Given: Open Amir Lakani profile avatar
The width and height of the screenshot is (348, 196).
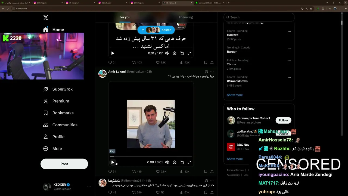Looking at the screenshot, I should (x=102, y=74).
